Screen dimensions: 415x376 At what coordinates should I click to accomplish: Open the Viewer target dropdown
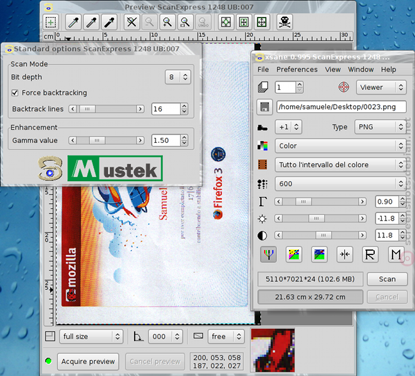click(x=381, y=87)
